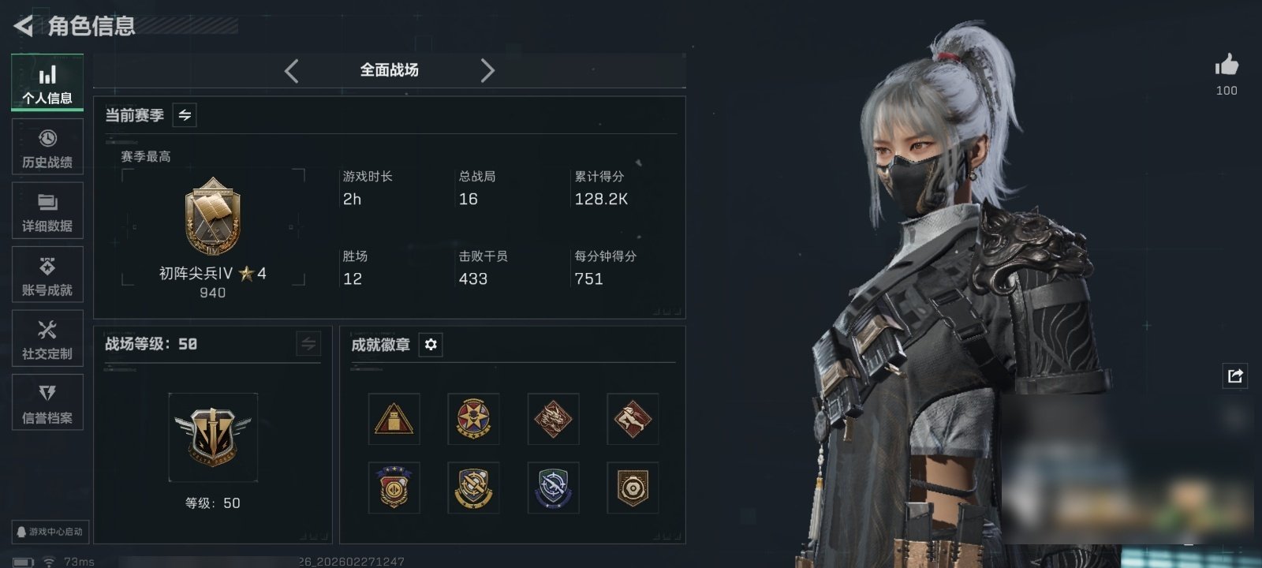The width and height of the screenshot is (1262, 568).
Task: Select the pyramid triangle achievement badge
Action: 394,419
